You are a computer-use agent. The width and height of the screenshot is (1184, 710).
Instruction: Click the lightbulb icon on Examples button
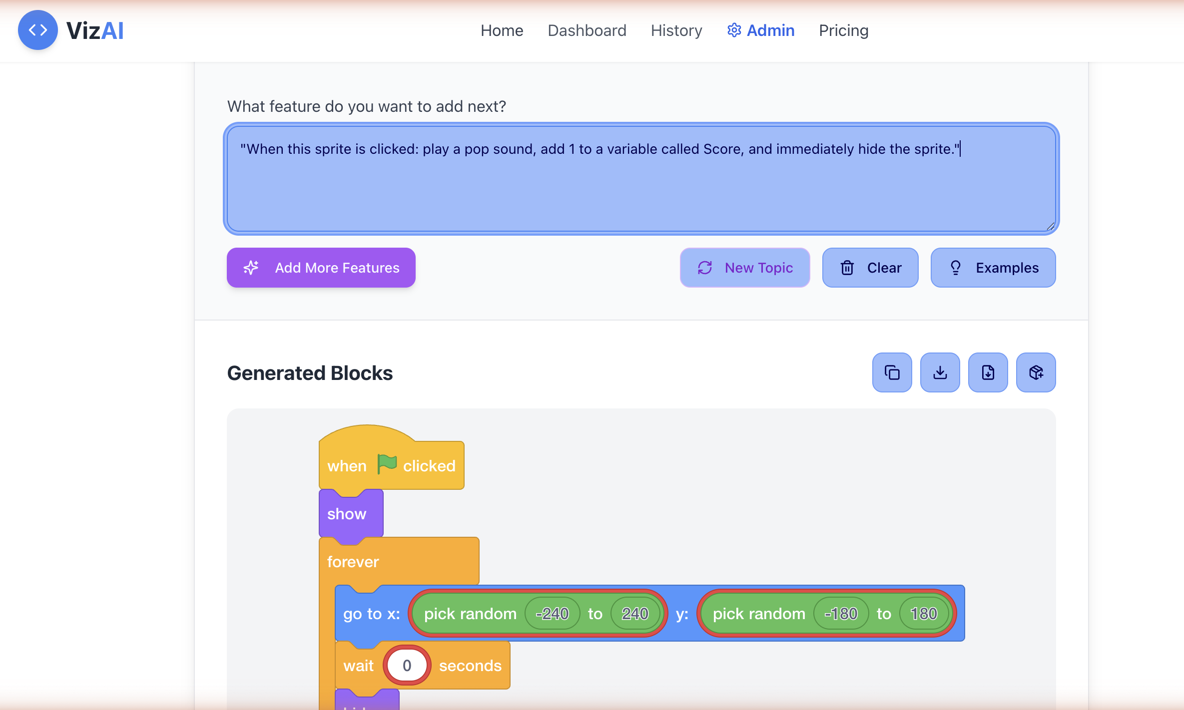coord(956,268)
